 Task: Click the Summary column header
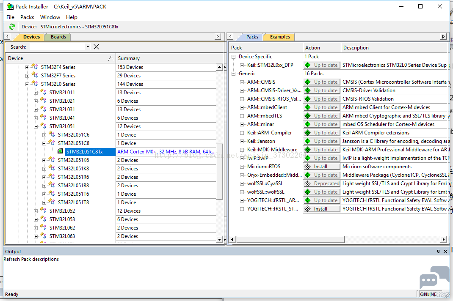point(170,58)
